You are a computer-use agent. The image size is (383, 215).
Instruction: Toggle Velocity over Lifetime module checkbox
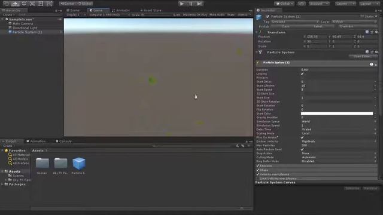click(258, 174)
